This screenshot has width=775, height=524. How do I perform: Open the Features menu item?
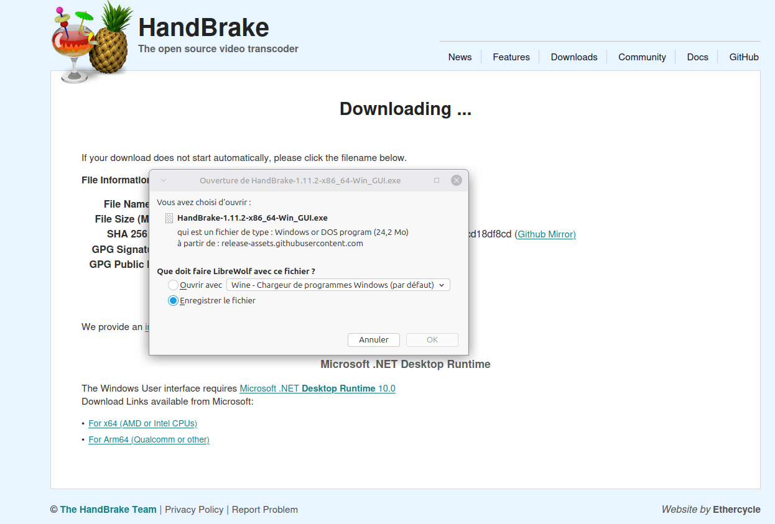coord(511,57)
